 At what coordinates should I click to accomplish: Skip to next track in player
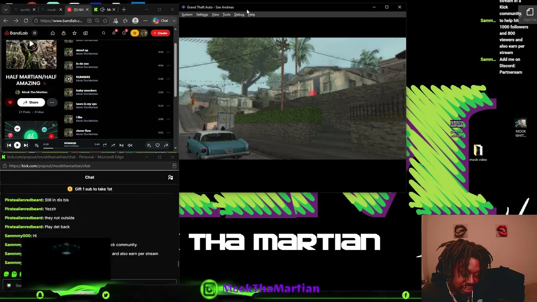coord(26,145)
